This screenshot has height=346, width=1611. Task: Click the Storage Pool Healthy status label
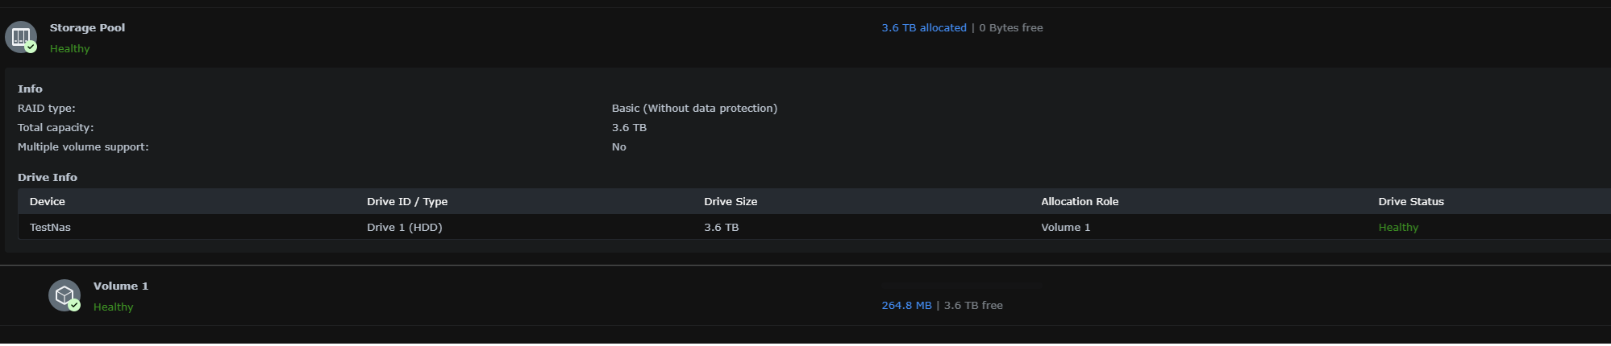pyautogui.click(x=70, y=48)
